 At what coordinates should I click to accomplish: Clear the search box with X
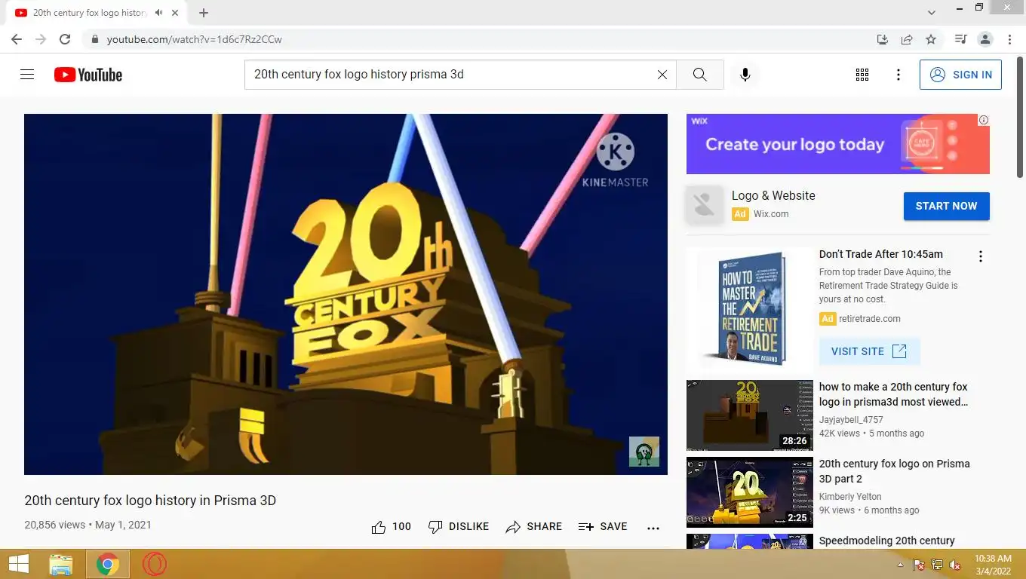662,75
